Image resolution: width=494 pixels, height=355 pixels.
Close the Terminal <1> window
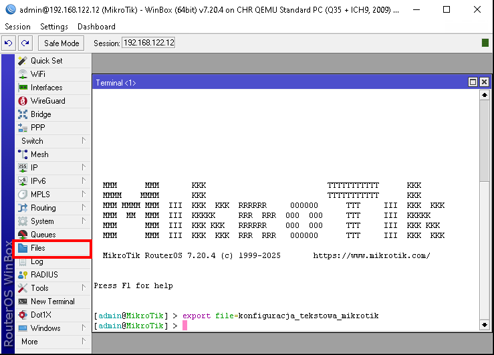[484, 82]
